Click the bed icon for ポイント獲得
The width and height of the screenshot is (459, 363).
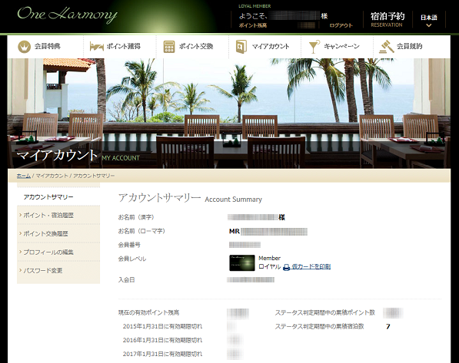coord(97,47)
